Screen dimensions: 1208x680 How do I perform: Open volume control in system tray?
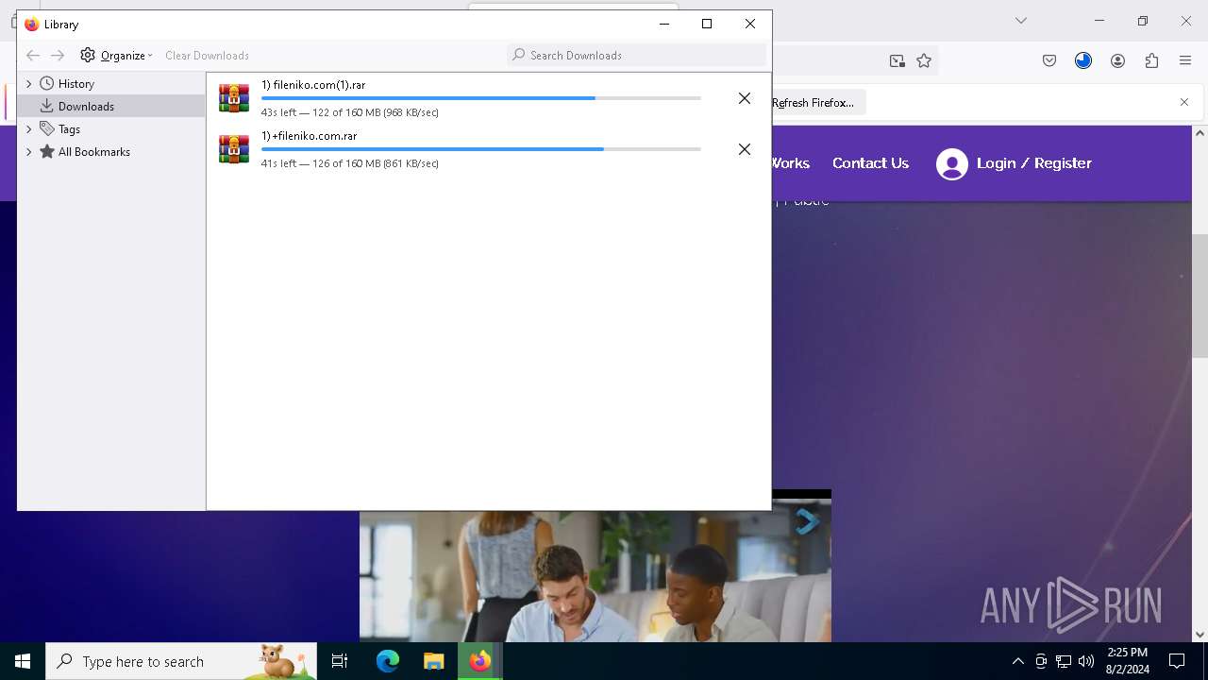[x=1086, y=661]
